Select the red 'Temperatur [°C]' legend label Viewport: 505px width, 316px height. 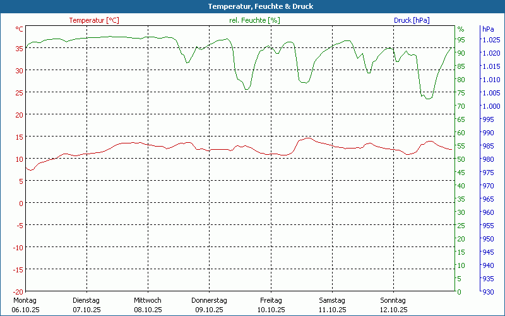click(x=93, y=20)
